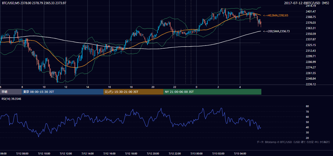Viewport: 333px width, 156px height.
Task: Click the Bitstamp data source note
Action: pos(293,142)
